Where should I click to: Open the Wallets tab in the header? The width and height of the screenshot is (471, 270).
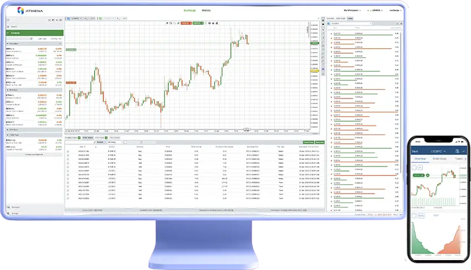tap(206, 10)
